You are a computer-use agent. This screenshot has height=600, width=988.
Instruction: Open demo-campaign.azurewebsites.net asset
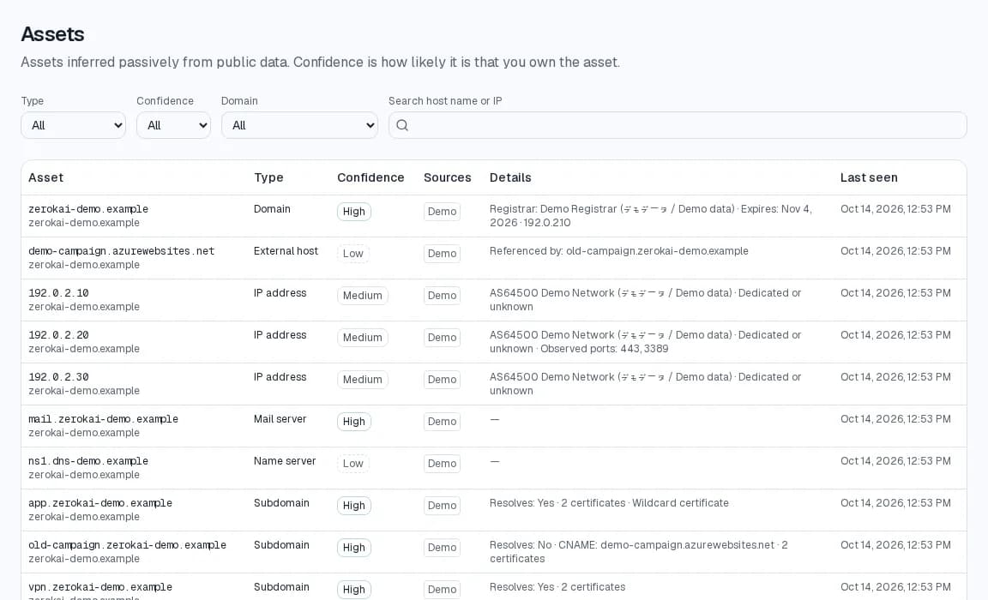tap(122, 251)
